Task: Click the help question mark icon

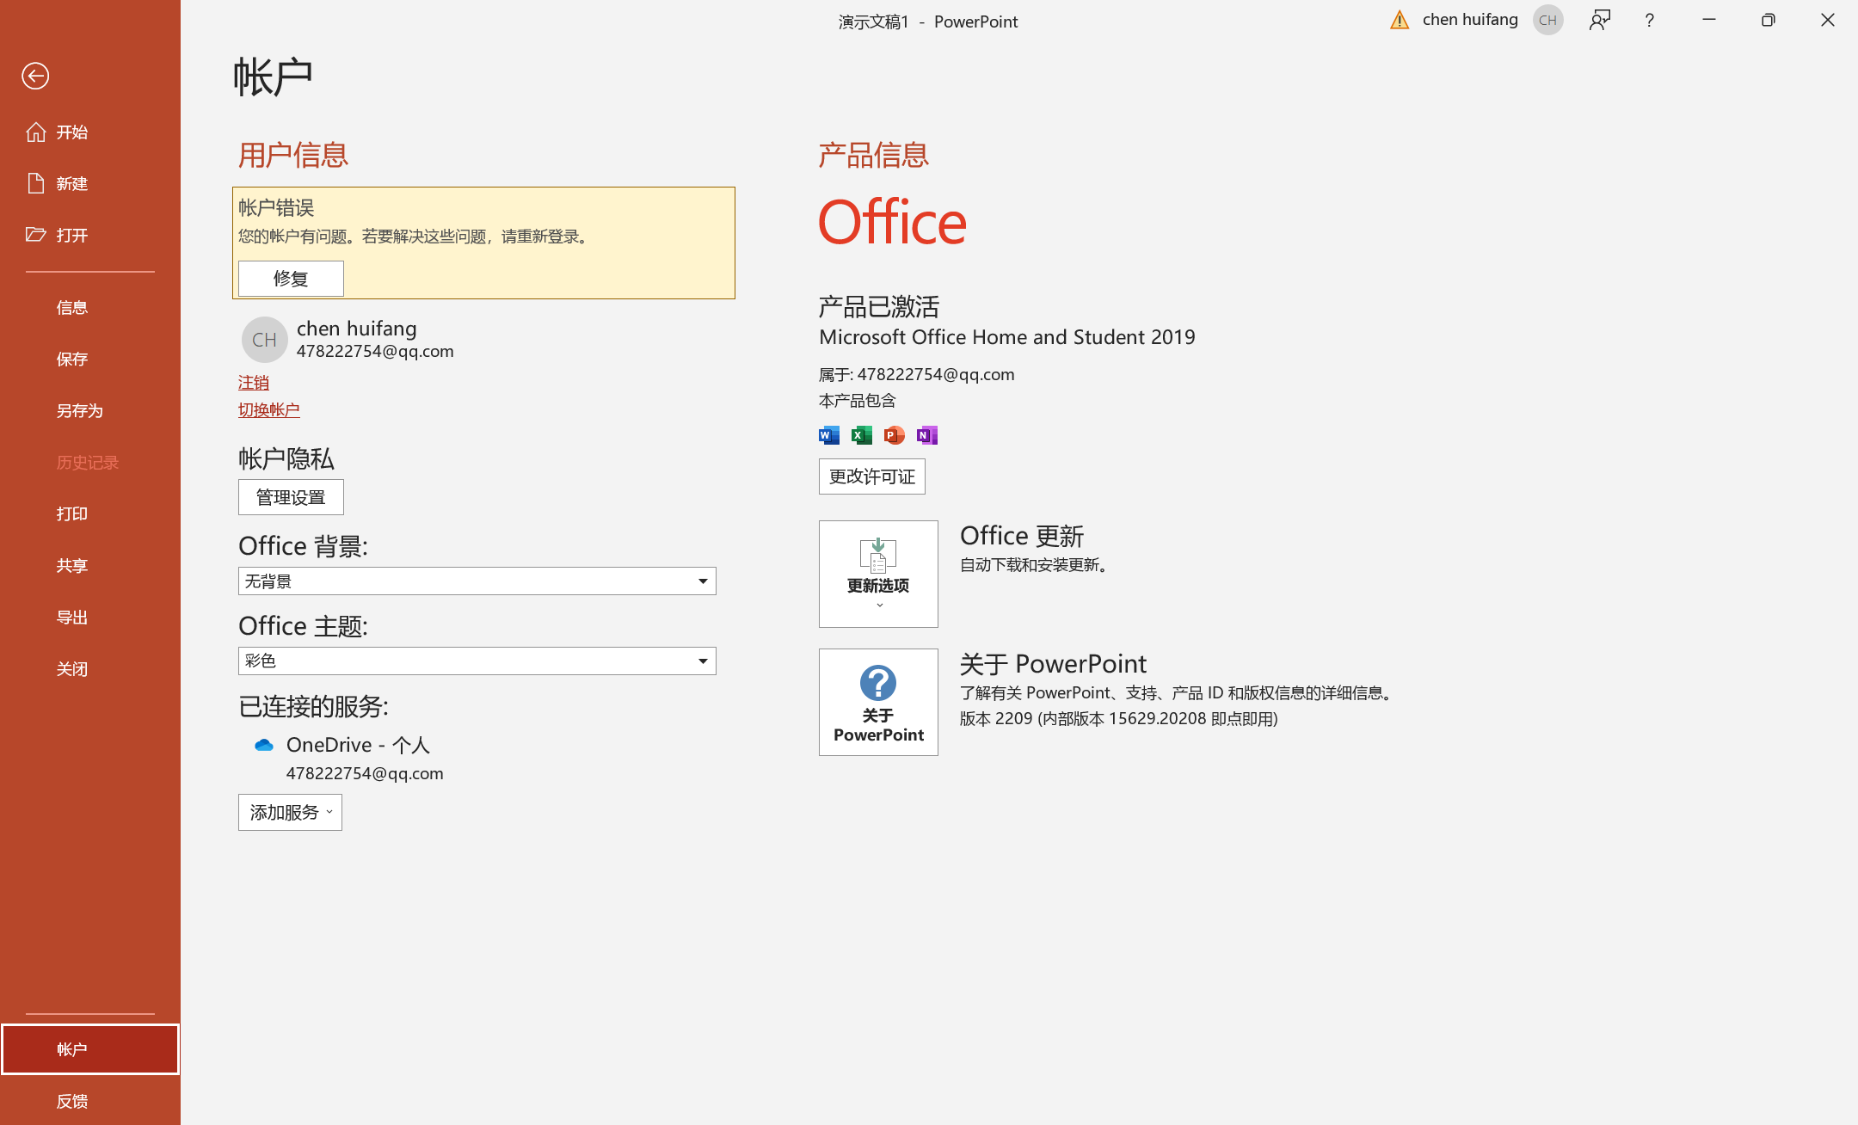Action: point(1649,20)
